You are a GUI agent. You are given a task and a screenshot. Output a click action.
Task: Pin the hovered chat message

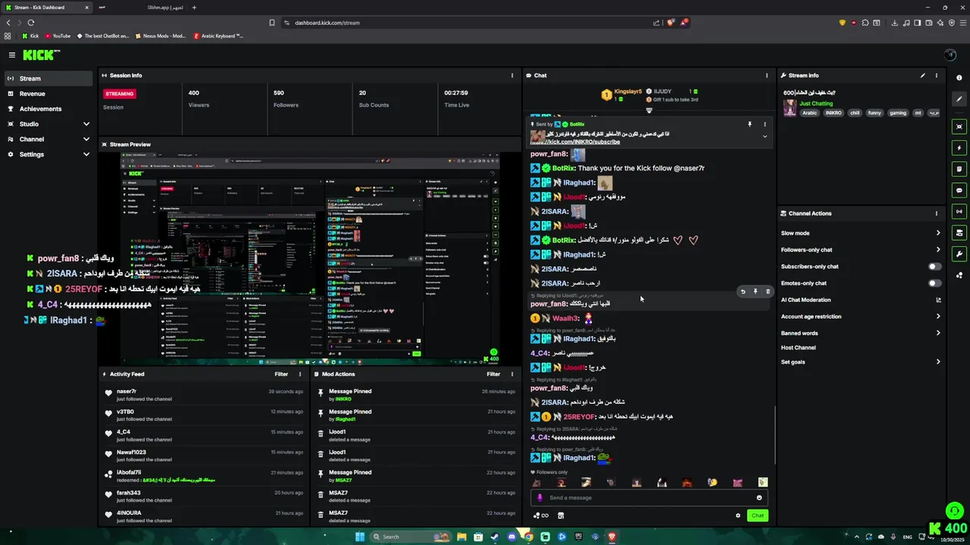(755, 291)
